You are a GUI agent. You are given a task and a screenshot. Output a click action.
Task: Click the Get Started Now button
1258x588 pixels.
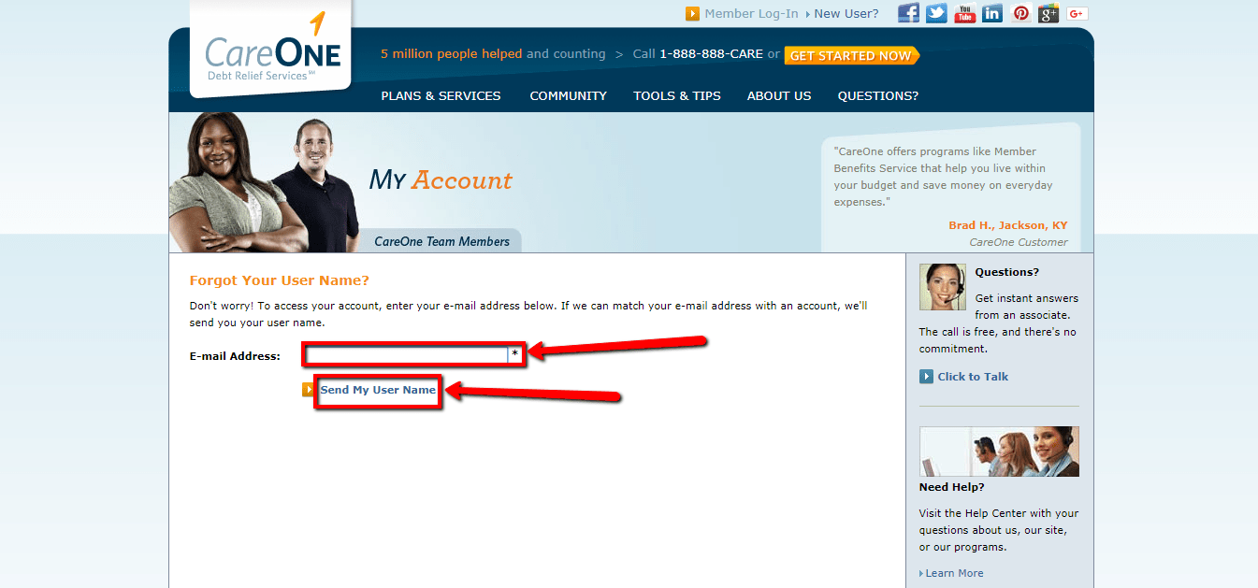coord(850,55)
